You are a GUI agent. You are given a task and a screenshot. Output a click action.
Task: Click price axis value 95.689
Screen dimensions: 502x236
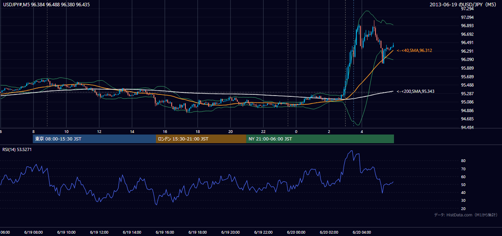(467, 77)
